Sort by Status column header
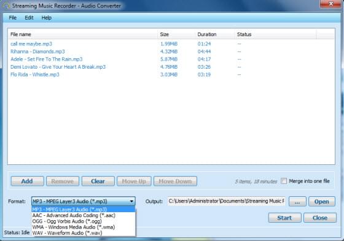This screenshot has height=241, width=344. click(x=275, y=34)
